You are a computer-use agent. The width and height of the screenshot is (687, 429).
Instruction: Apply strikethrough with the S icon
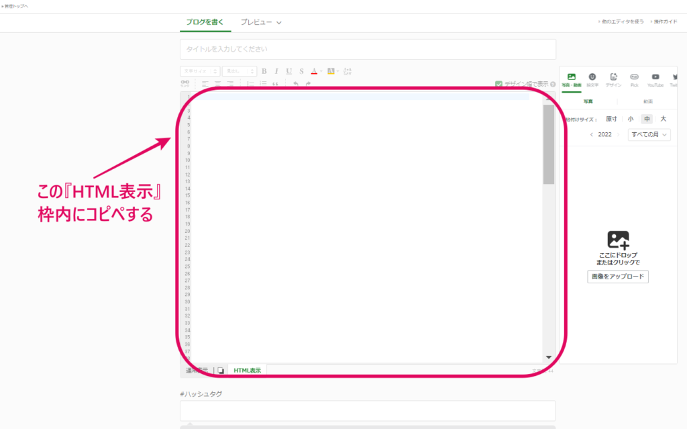tap(301, 71)
